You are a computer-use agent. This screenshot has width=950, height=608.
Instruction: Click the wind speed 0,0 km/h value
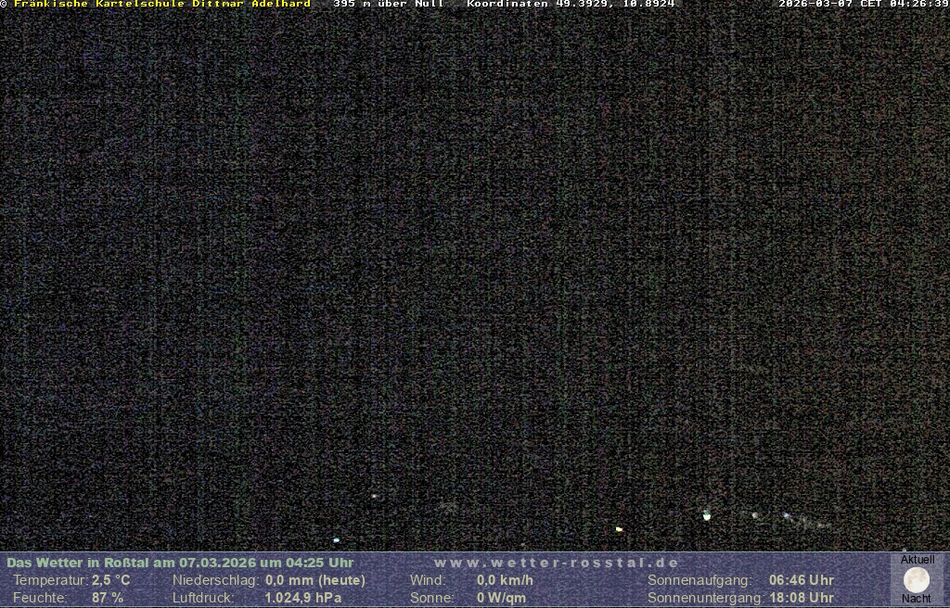click(506, 580)
